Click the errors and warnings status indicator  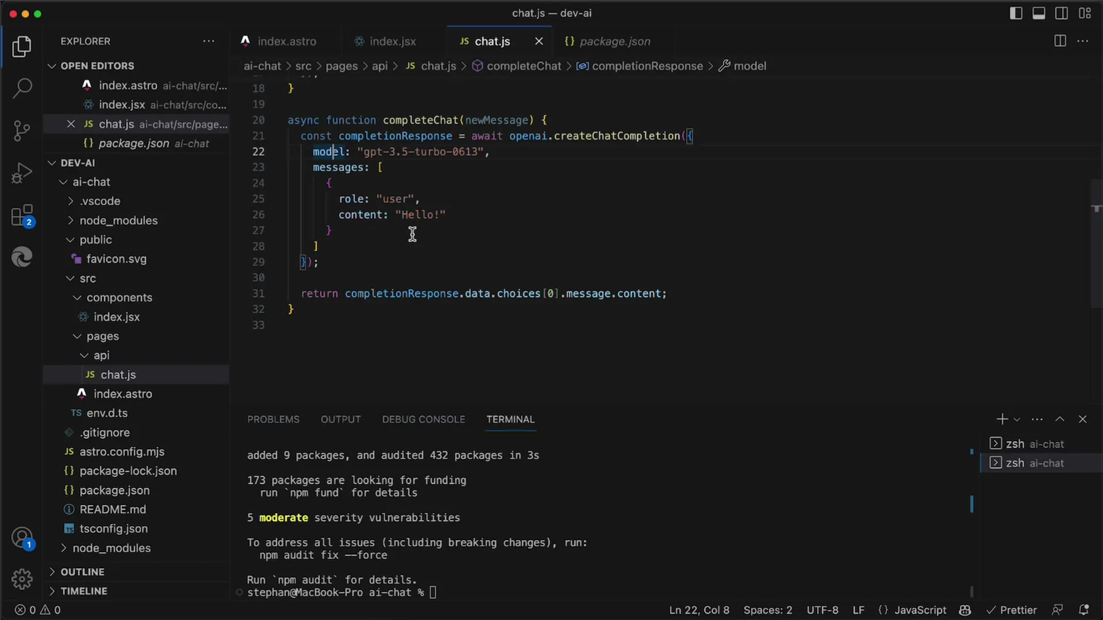(x=38, y=610)
